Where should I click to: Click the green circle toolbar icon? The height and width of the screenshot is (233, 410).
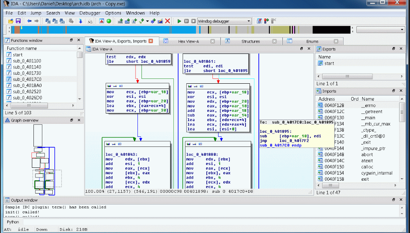point(109,21)
